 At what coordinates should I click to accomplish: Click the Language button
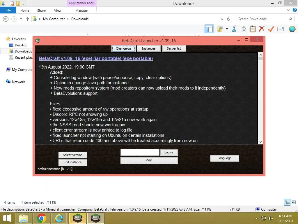click(x=225, y=158)
